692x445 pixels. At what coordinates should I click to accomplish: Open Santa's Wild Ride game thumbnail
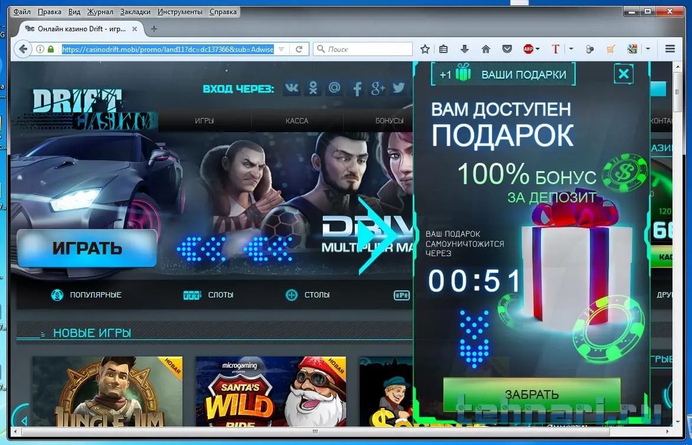[270, 391]
